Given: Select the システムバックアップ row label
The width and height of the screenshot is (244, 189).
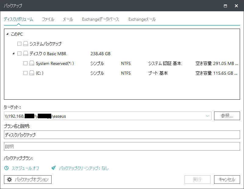Looking at the screenshot, I should [x=45, y=44].
